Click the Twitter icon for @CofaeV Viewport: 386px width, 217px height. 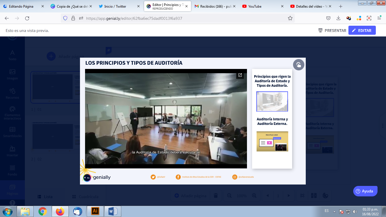(x=153, y=177)
